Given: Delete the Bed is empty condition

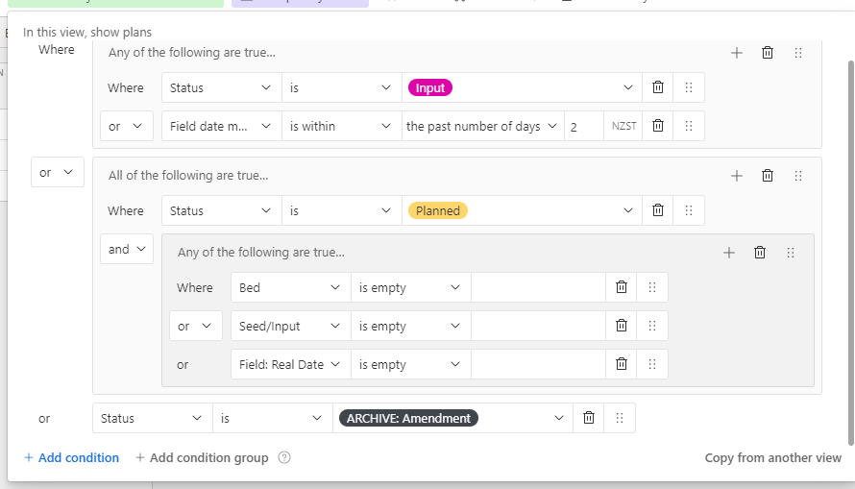Looking at the screenshot, I should pos(621,287).
